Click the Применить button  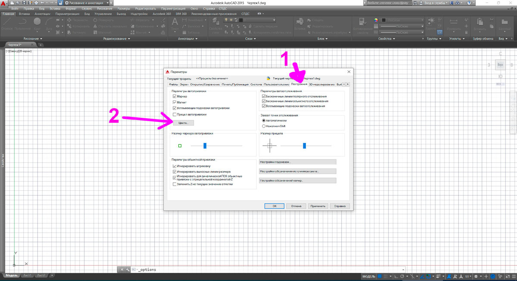318,206
